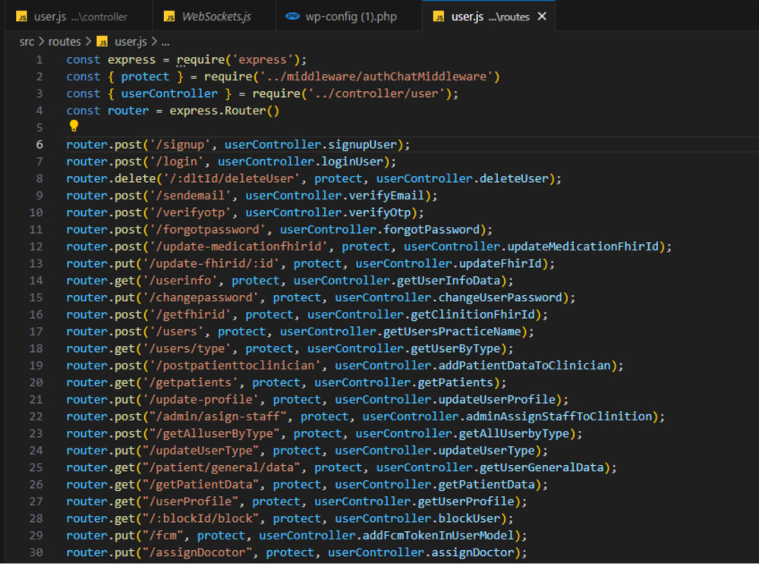Click 'getUserByType' on line 18

455,349
